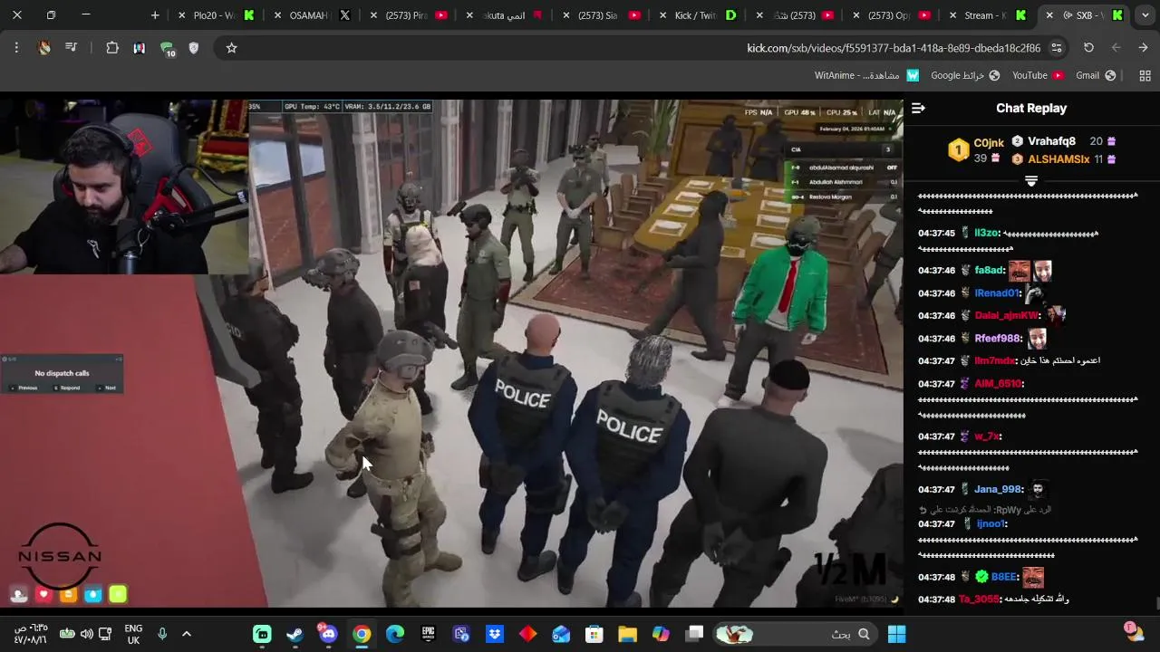Open the YouTube bookmark
1160x652 pixels.
1038,75
